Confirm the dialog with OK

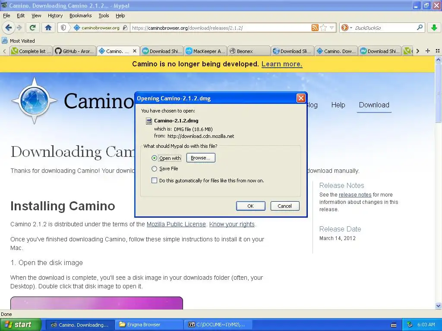click(x=251, y=206)
